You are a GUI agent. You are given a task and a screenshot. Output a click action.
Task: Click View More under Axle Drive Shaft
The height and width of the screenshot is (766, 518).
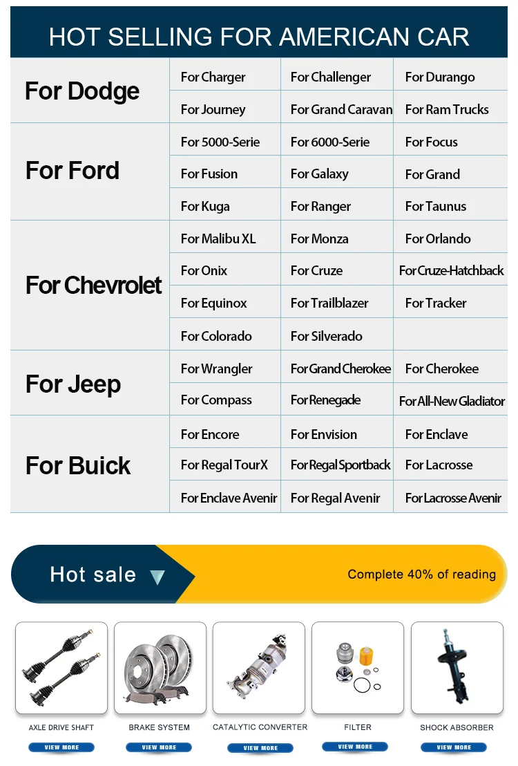point(61,747)
